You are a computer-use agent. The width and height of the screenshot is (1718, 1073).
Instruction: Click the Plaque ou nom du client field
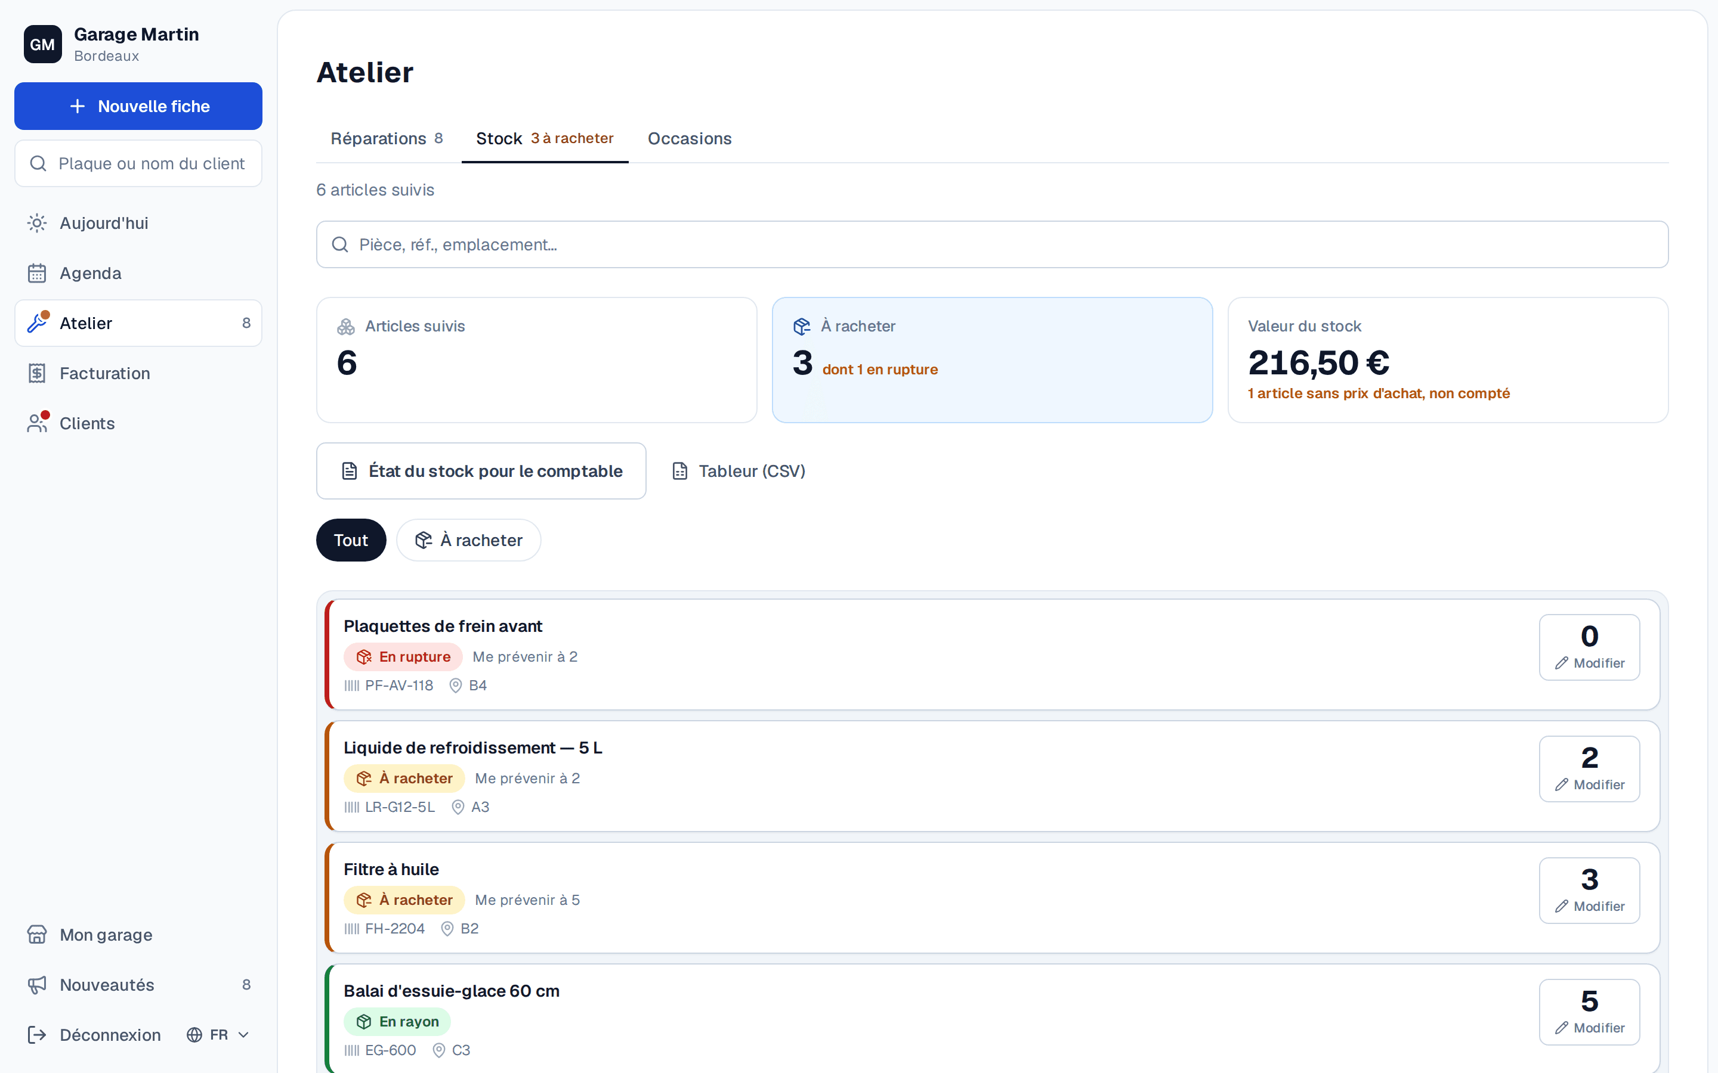[138, 163]
